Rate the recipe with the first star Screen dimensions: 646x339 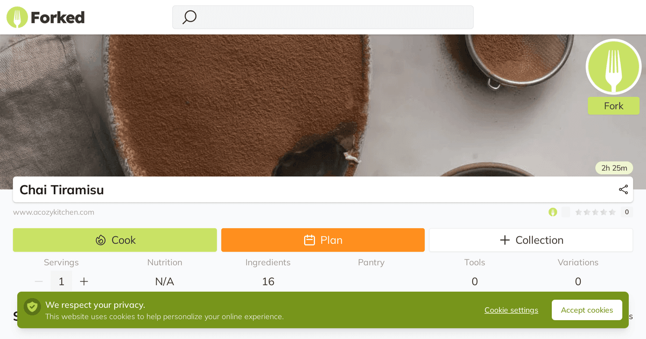pyautogui.click(x=579, y=212)
